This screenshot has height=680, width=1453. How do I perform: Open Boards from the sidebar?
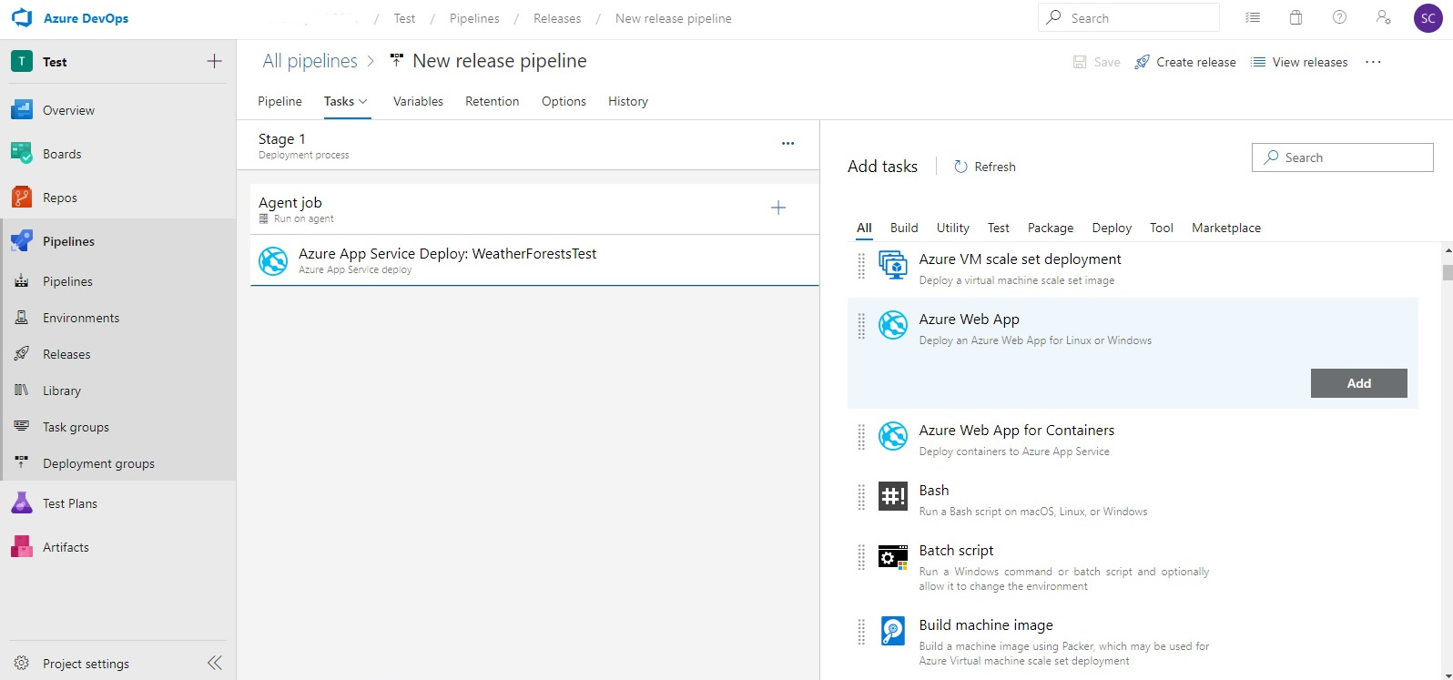(62, 154)
